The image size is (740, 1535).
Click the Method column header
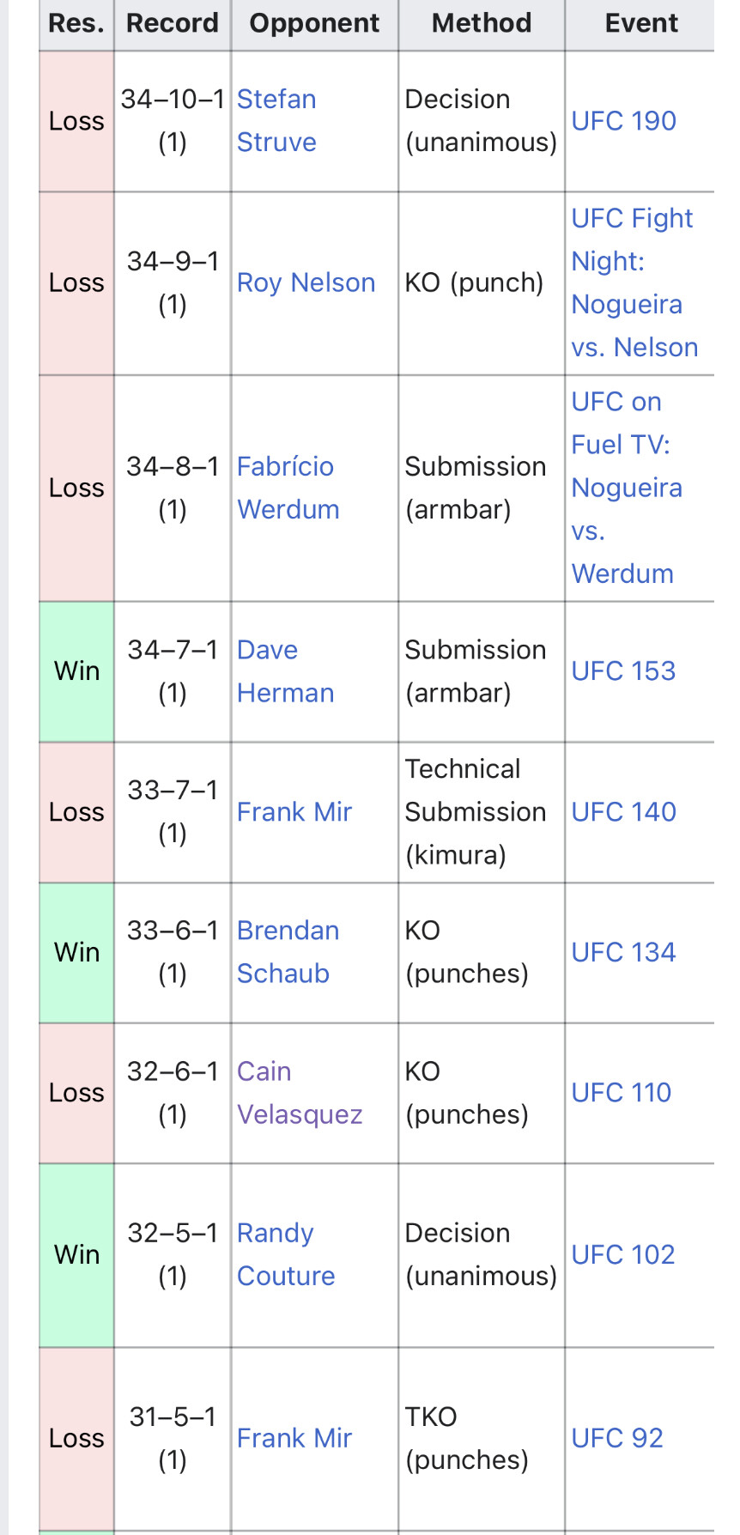coord(482,23)
